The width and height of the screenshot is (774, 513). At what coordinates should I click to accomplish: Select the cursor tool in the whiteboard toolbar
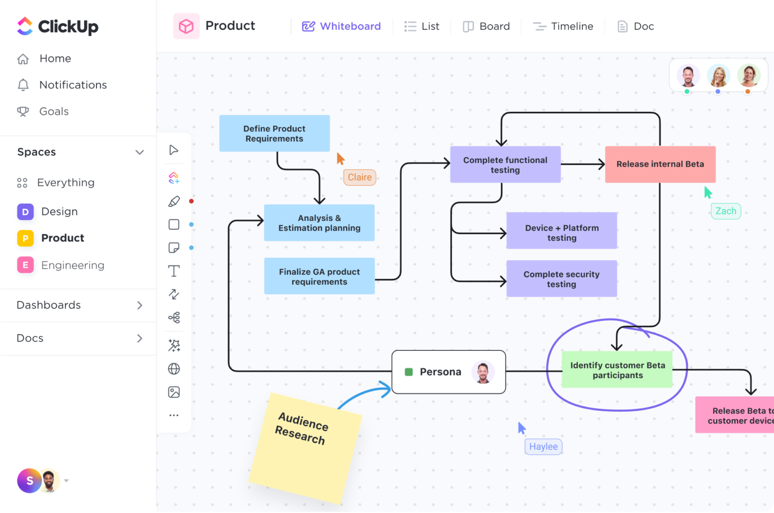(174, 150)
